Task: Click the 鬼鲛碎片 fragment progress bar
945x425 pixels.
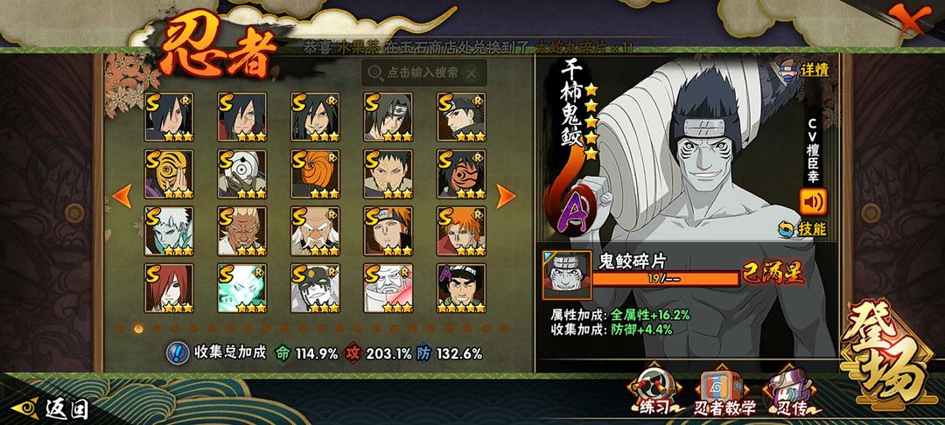Action: point(665,278)
